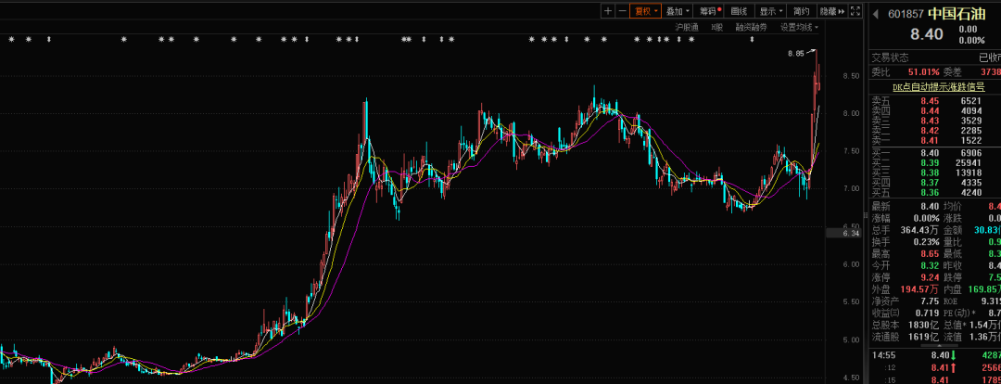Open the 显示 dropdown menu
1001x384 pixels.
(771, 11)
